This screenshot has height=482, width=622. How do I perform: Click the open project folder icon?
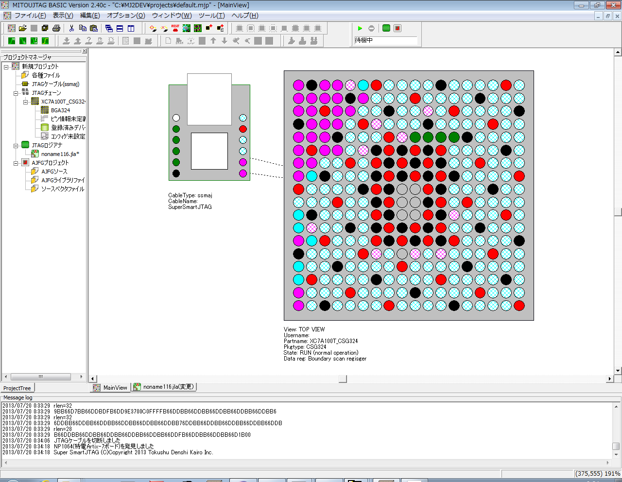(x=23, y=28)
